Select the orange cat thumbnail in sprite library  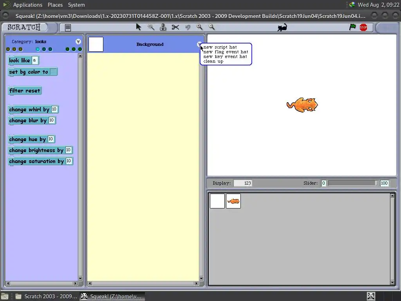click(x=233, y=201)
